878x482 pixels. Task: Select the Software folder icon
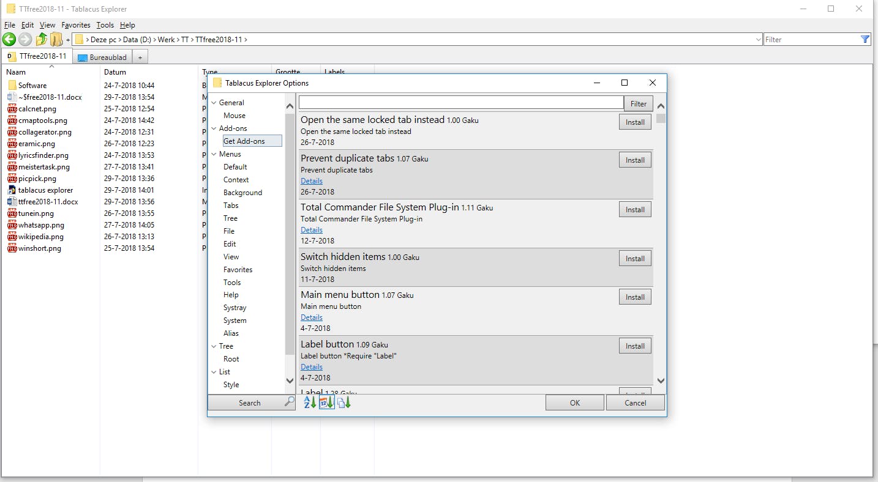click(12, 85)
